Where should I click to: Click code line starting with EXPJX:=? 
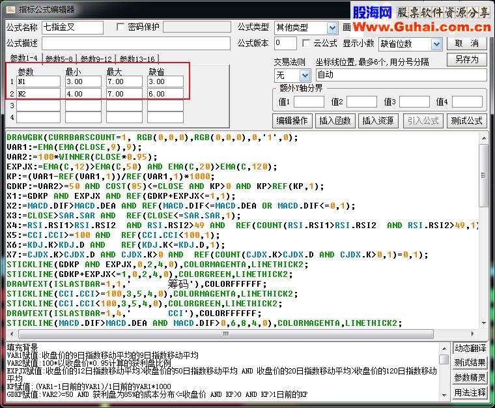point(141,167)
